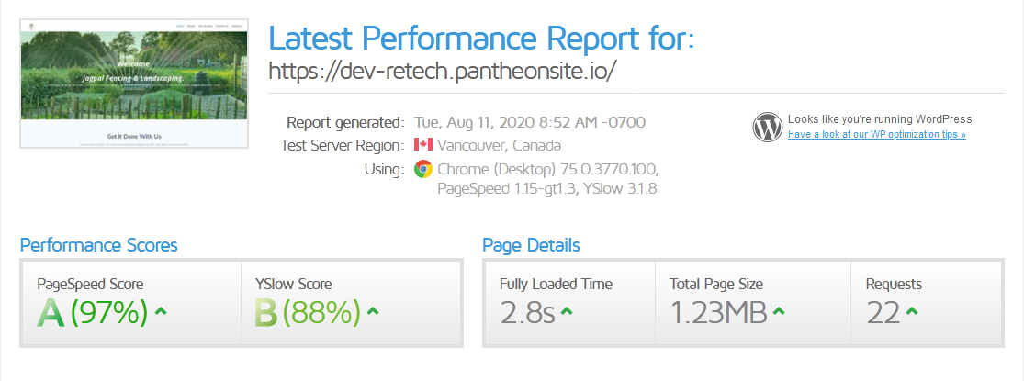Select the Performance Scores heading

point(99,245)
